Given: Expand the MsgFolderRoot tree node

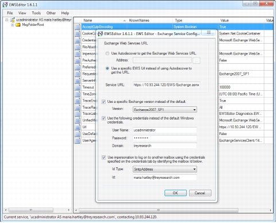Looking at the screenshot, I should [x=13, y=25].
